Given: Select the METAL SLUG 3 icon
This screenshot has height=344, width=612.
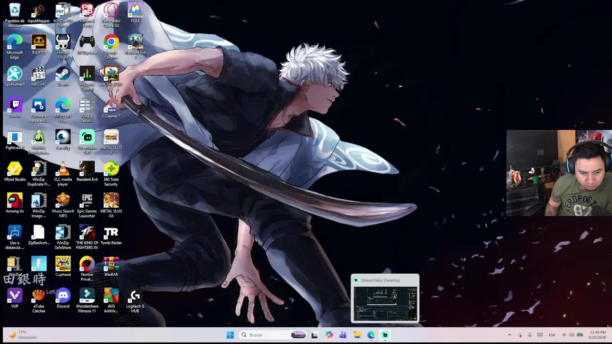Looking at the screenshot, I should 111,78.
